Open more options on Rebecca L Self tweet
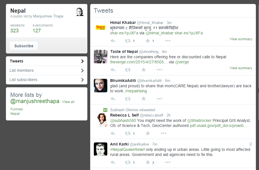This screenshot has height=170, width=259. 164,133
